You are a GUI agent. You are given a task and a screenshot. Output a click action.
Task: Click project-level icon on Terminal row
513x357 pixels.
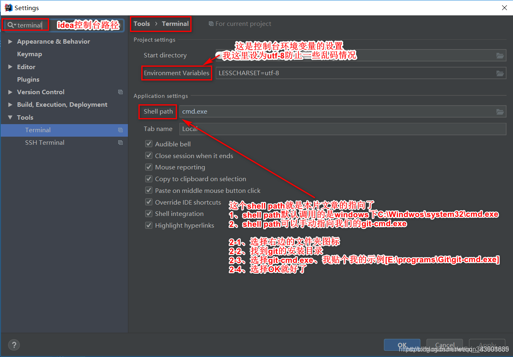[120, 130]
